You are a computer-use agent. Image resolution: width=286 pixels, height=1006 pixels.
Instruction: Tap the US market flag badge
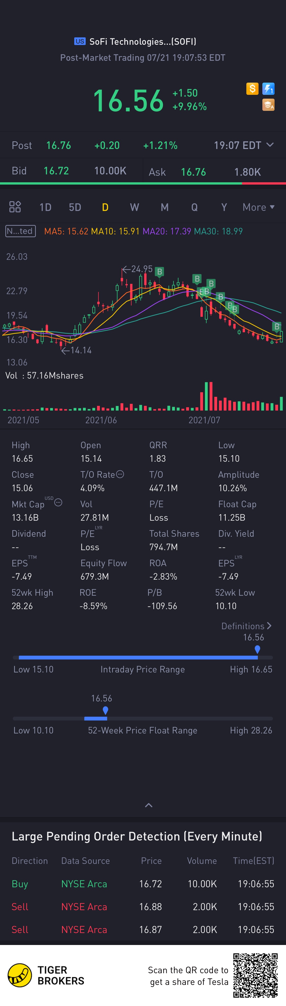[x=80, y=41]
